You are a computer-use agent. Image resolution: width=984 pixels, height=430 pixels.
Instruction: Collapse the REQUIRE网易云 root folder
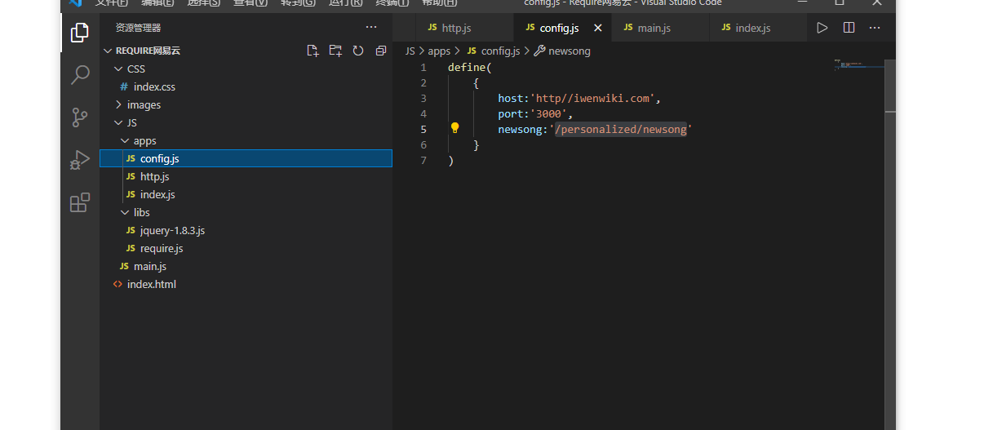click(x=246, y=51)
